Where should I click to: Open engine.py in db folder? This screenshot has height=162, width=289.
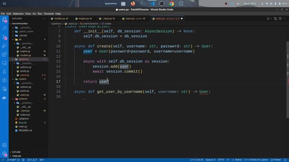(25, 51)
